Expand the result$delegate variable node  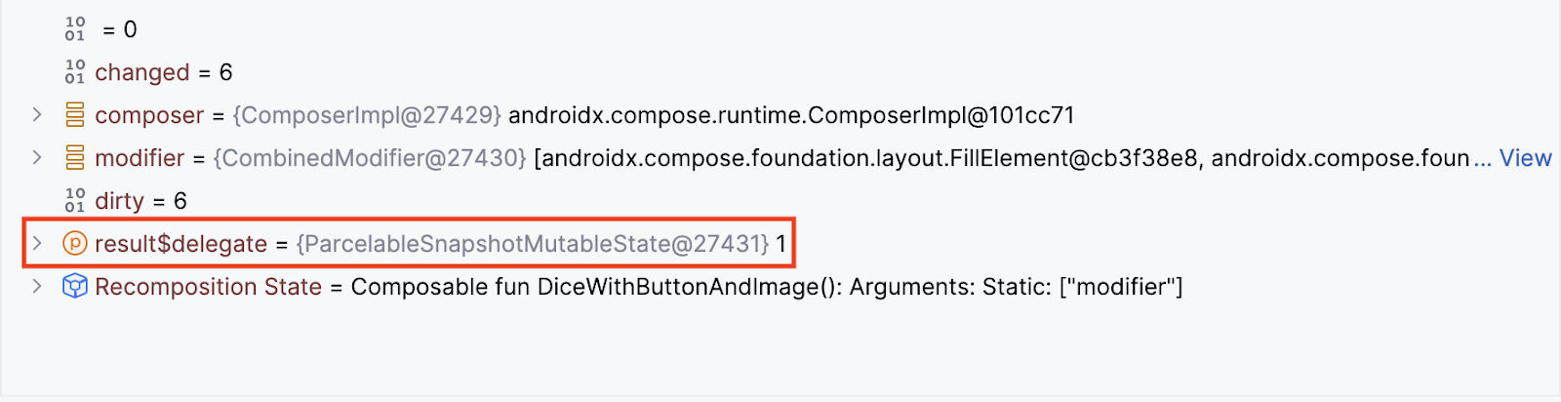point(37,244)
